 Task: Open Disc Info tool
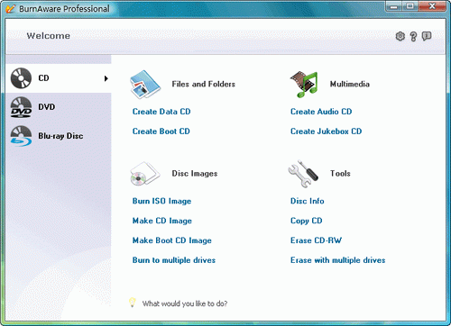click(x=308, y=201)
